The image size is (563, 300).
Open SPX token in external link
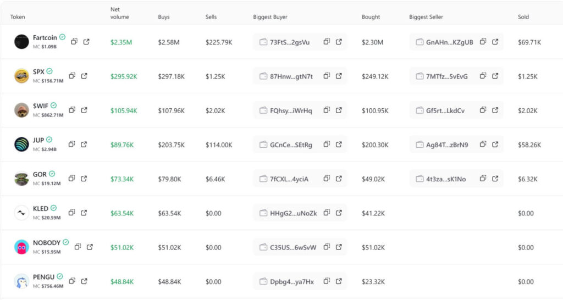[x=84, y=76]
